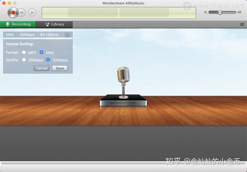Viewport: 247px width, 172px height.
Task: Switch to the Recording tab
Action: coord(18,24)
